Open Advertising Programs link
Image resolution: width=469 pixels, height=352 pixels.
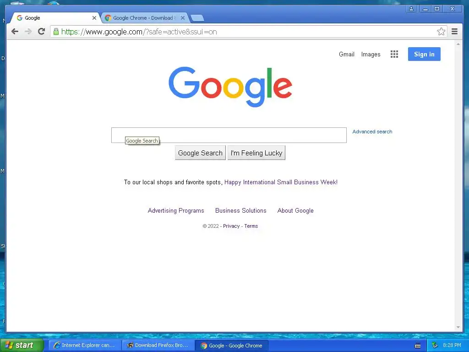176,210
